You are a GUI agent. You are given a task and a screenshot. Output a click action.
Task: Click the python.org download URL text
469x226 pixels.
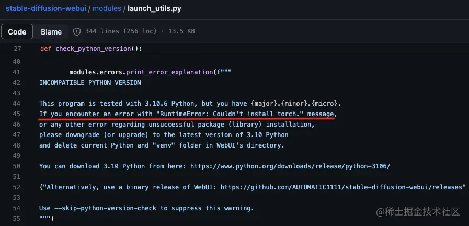(290, 166)
